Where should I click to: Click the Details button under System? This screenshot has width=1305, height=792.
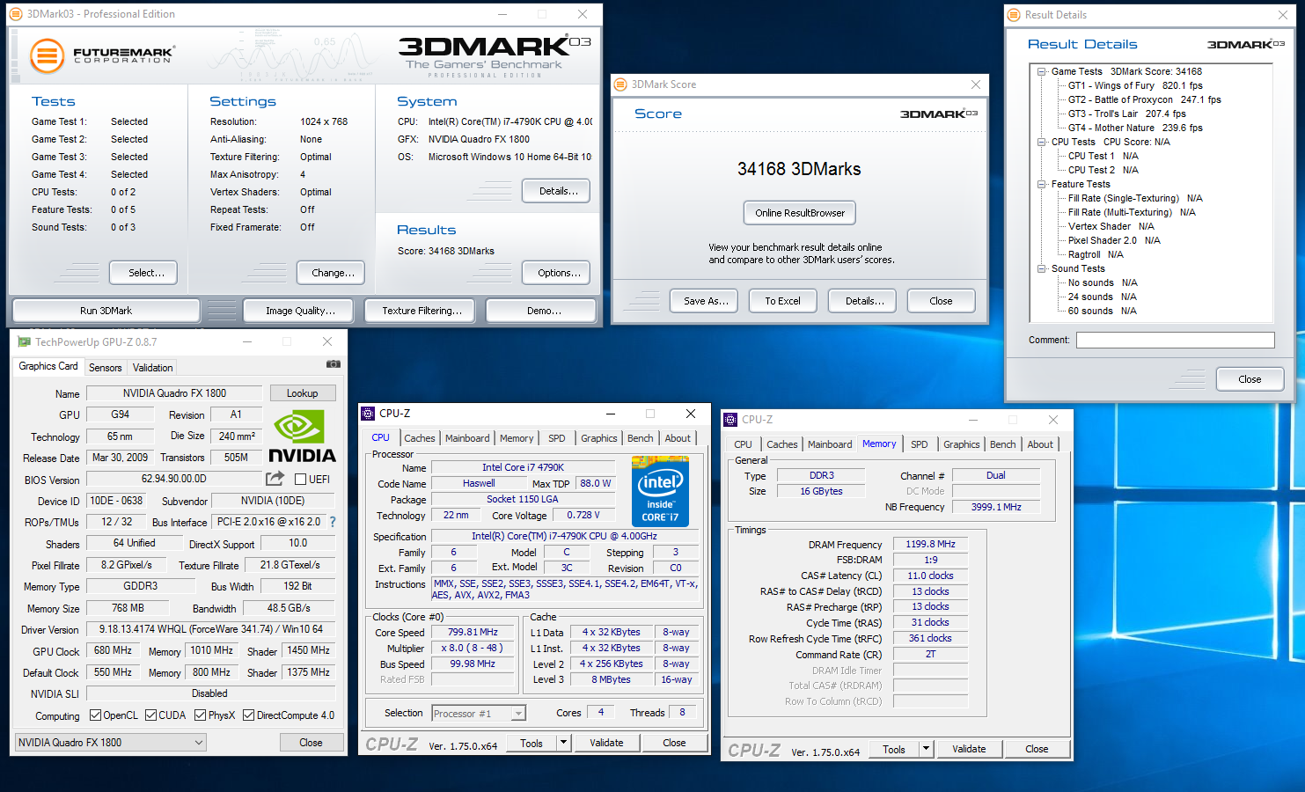click(556, 191)
